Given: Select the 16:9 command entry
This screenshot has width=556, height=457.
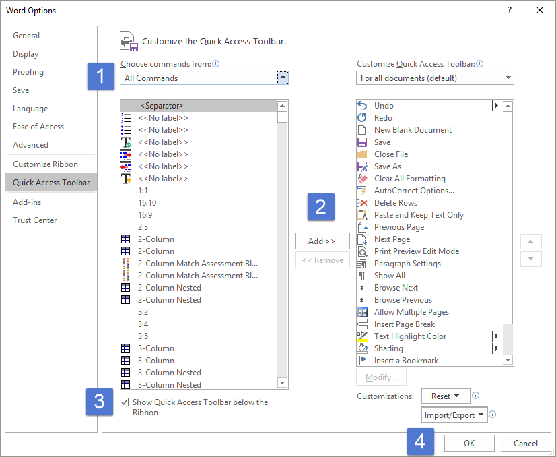Looking at the screenshot, I should (x=199, y=215).
